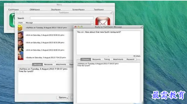Select Attachments tab in TwitHaven window
187x104 pixels.
[x=61, y=65]
